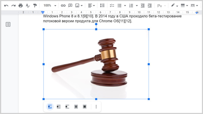Screen dimensions: 203x114
Task: Choose the border color pencil
Action: click(173, 5)
